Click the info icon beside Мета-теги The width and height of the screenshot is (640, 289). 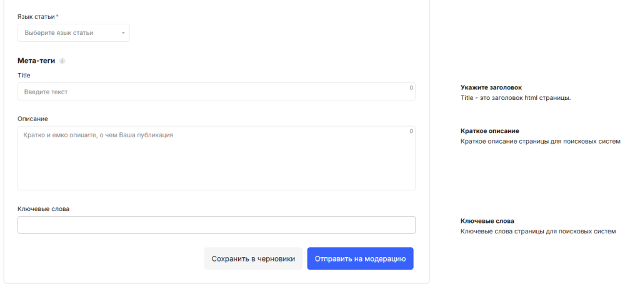[62, 61]
